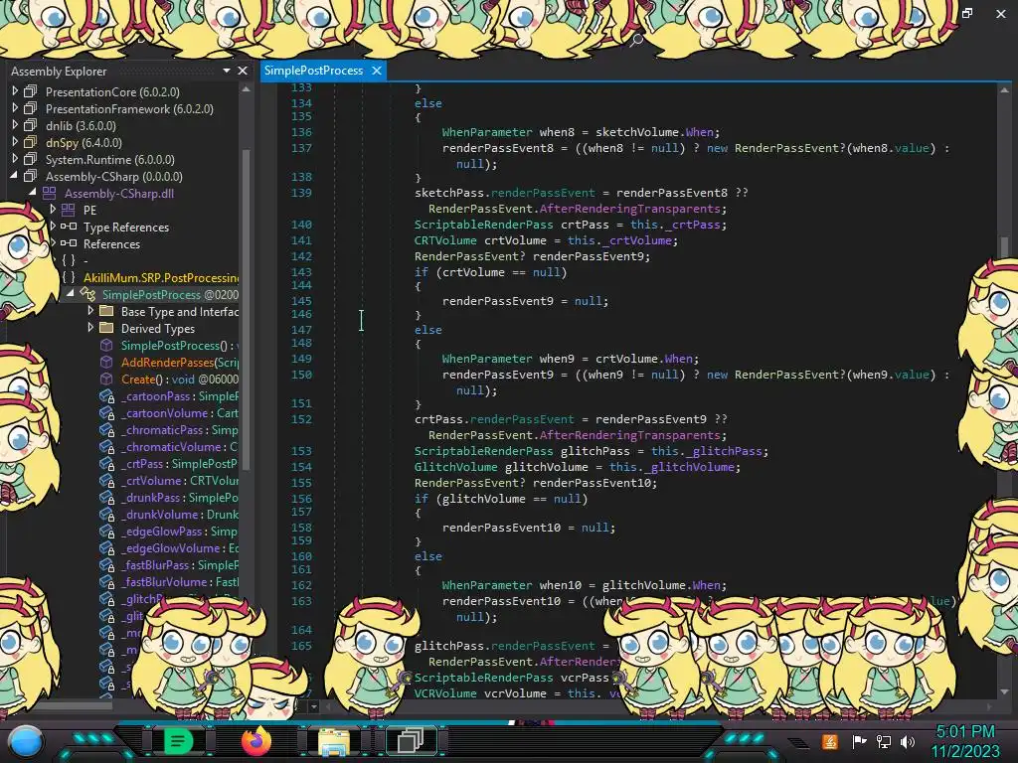Collapse the SimplePostProcess class node

[71, 294]
